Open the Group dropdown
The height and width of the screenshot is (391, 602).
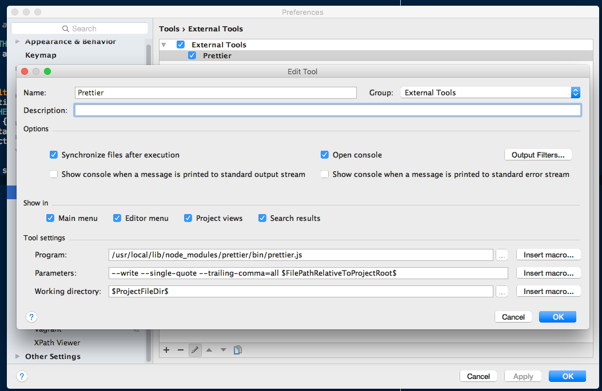coord(576,92)
